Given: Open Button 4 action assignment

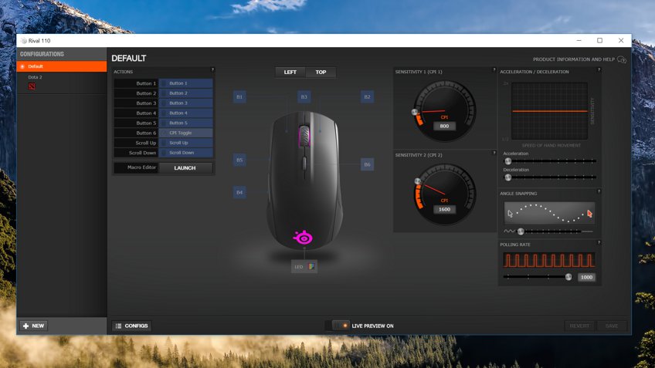Looking at the screenshot, I should tap(186, 113).
